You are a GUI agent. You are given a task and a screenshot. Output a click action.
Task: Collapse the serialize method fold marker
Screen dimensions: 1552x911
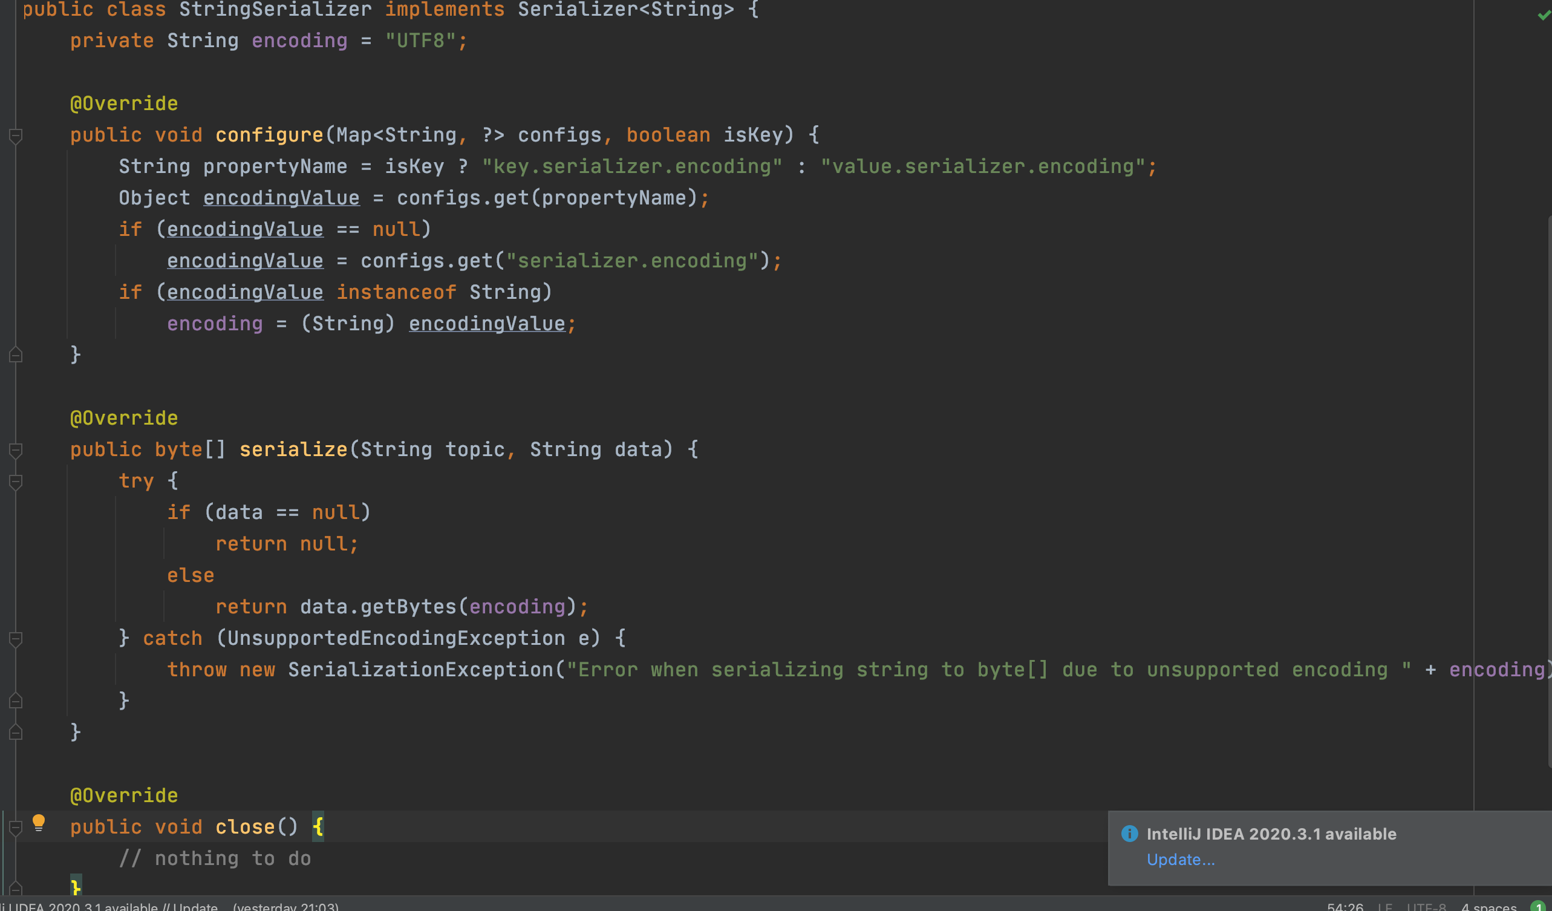[16, 450]
